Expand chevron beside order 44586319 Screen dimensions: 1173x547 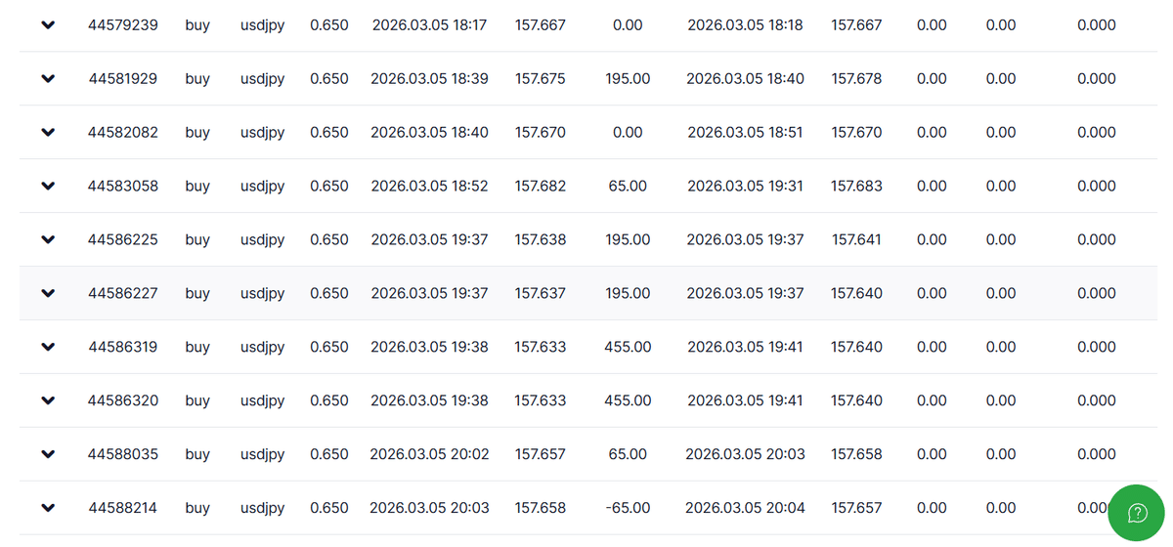(x=48, y=347)
